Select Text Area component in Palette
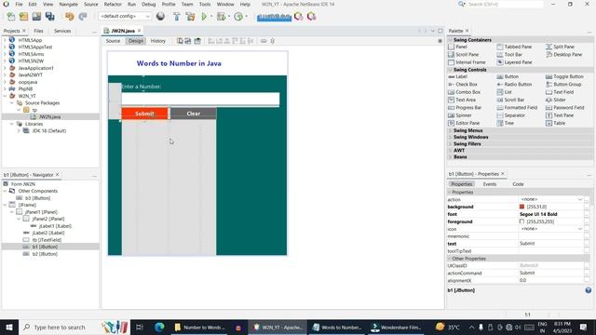Screen dimensions: 596x335 pyautogui.click(x=462, y=100)
